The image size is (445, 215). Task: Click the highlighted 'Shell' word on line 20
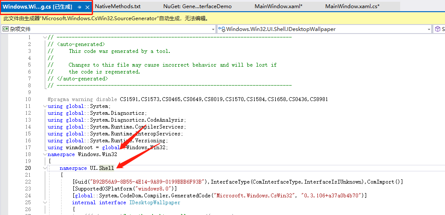(106, 168)
